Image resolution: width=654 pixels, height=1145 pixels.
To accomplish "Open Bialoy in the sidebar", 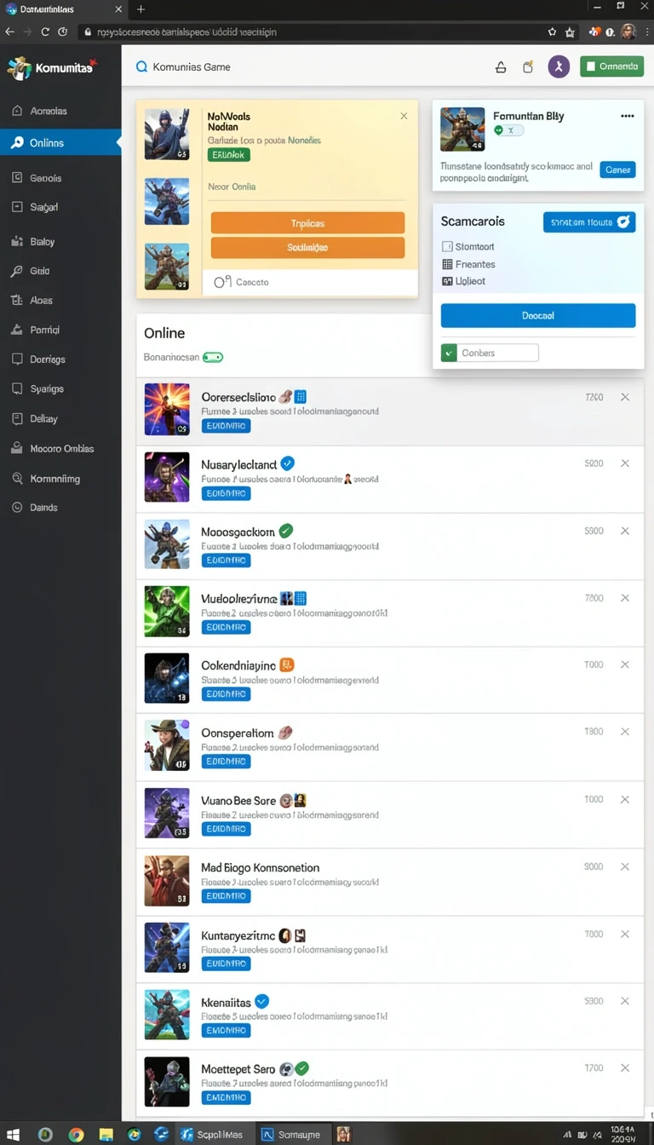I will pyautogui.click(x=43, y=242).
